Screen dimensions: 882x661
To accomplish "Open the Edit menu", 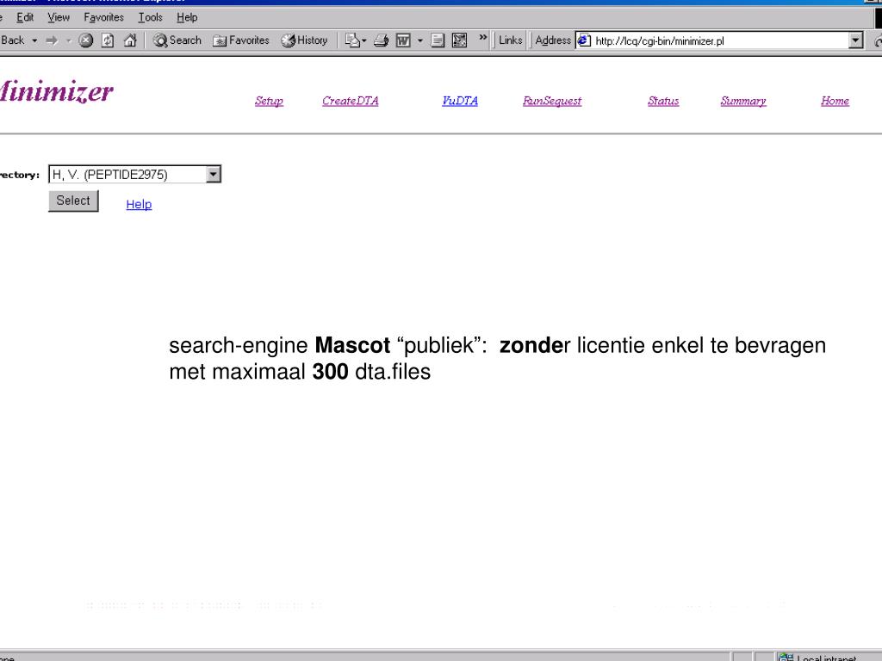I will pos(25,17).
